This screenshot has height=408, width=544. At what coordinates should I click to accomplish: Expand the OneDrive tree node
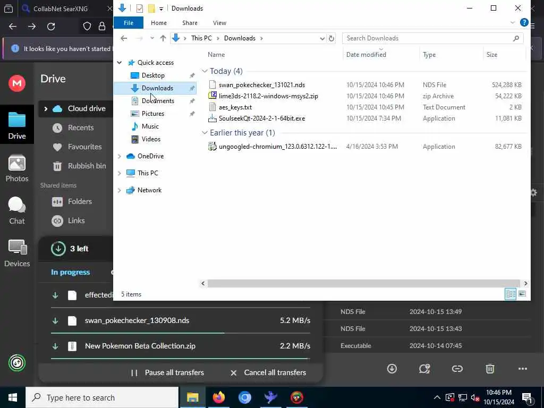(120, 157)
